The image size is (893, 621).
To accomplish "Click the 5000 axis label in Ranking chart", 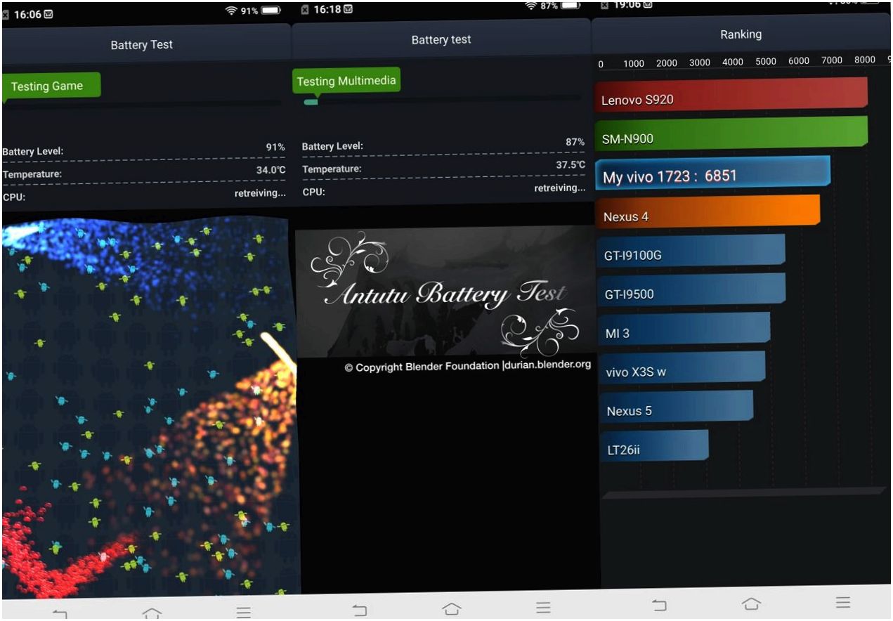I will pyautogui.click(x=766, y=62).
